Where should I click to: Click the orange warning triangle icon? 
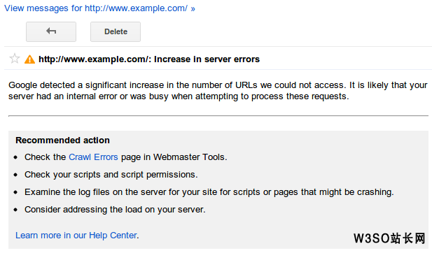click(x=29, y=59)
